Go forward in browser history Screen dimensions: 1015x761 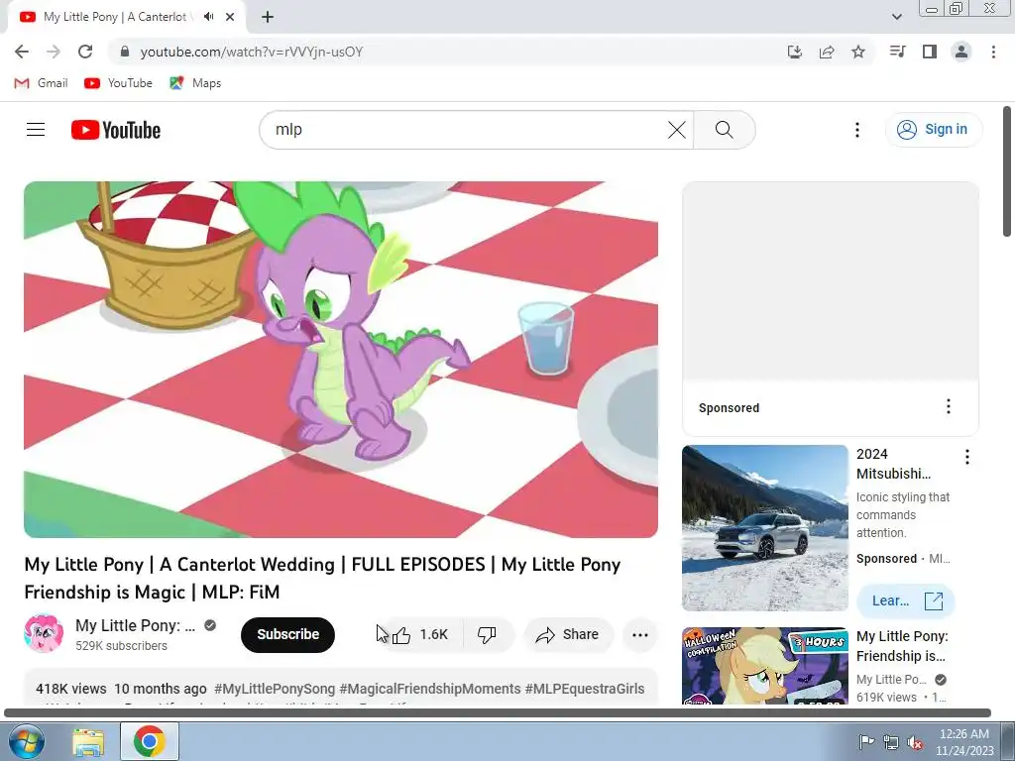(54, 52)
